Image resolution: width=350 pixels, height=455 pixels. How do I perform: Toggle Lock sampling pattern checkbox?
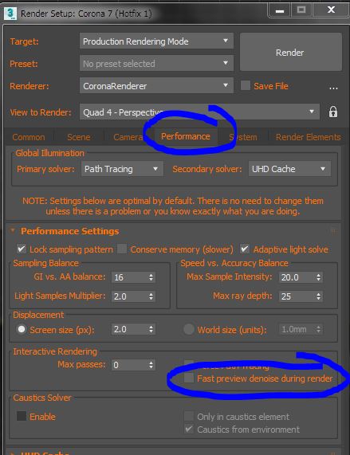tap(22, 249)
